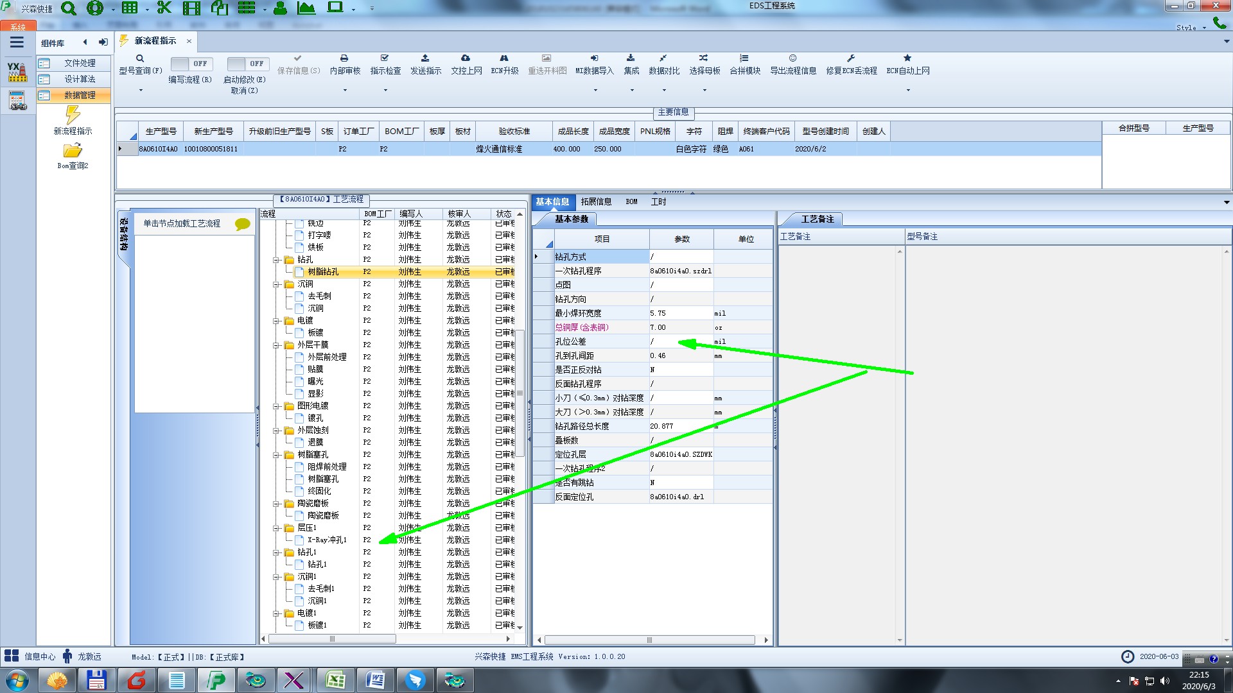Screen dimensions: 1233x693
Task: Click the 发送指示 upload icon
Action: [425, 58]
